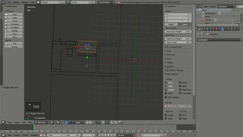Toggle Cube visibility eye in outliner
The height and width of the screenshot is (137, 243).
point(233,23)
